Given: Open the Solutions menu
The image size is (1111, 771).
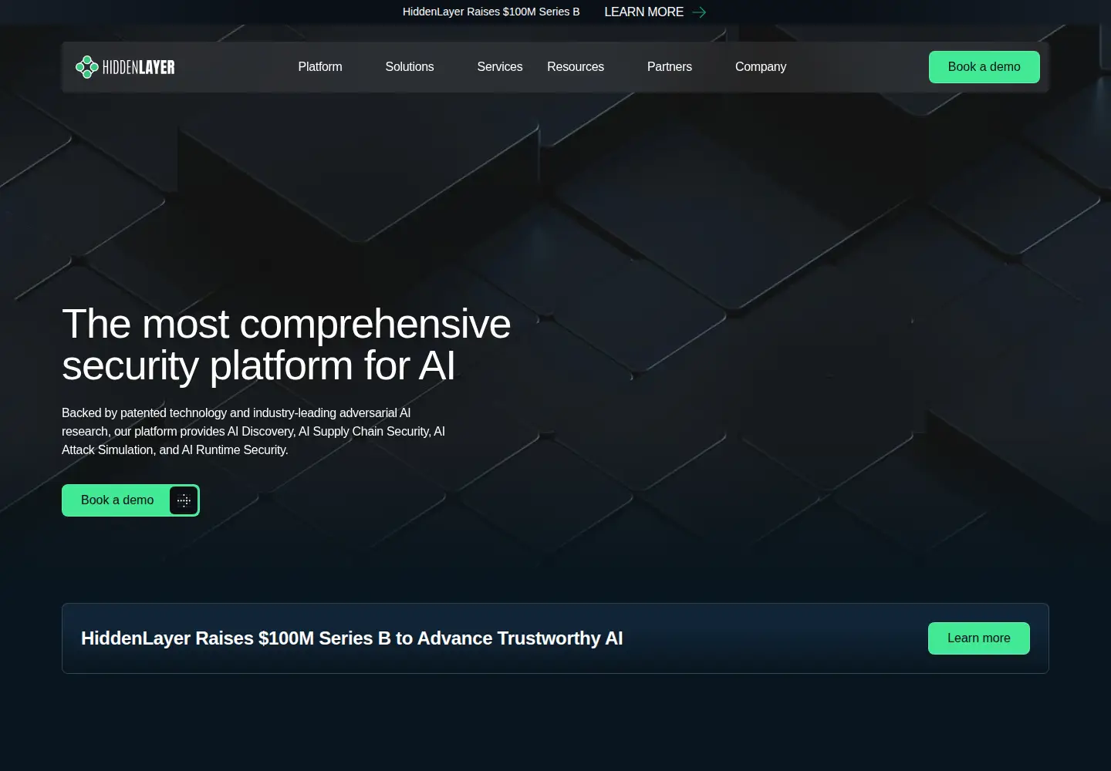Looking at the screenshot, I should pyautogui.click(x=410, y=67).
